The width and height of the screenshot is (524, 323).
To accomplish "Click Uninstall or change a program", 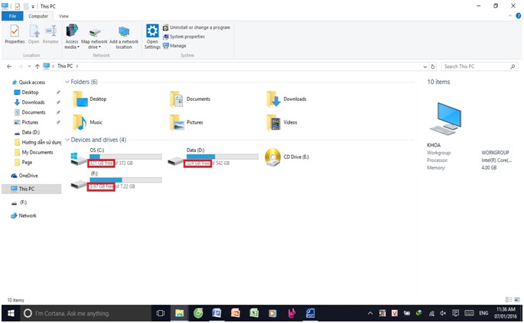I will coord(200,27).
